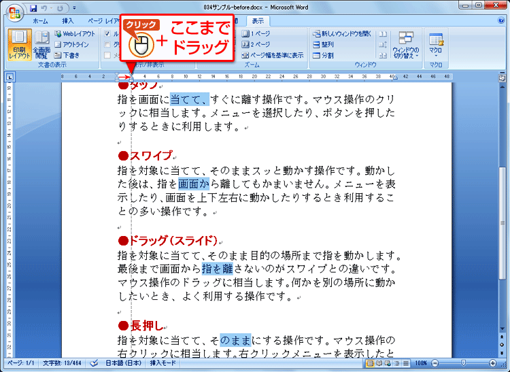Switch to the ホーム tab
Image resolution: width=510 pixels, height=372 pixels.
point(40,21)
